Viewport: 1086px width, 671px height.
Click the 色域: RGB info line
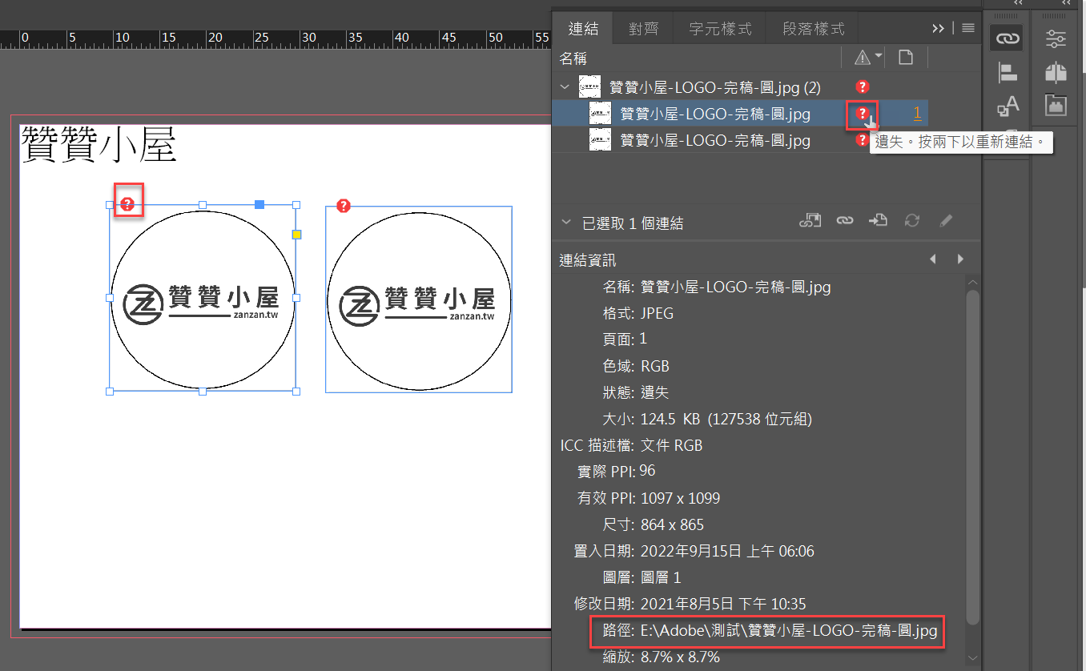click(x=636, y=366)
